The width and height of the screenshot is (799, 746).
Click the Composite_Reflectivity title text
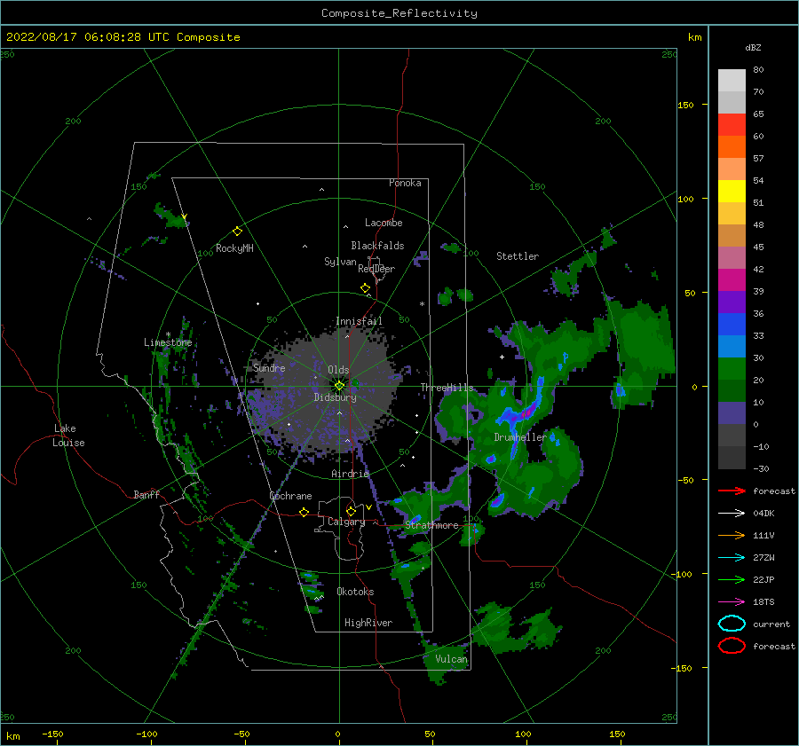pyautogui.click(x=399, y=13)
